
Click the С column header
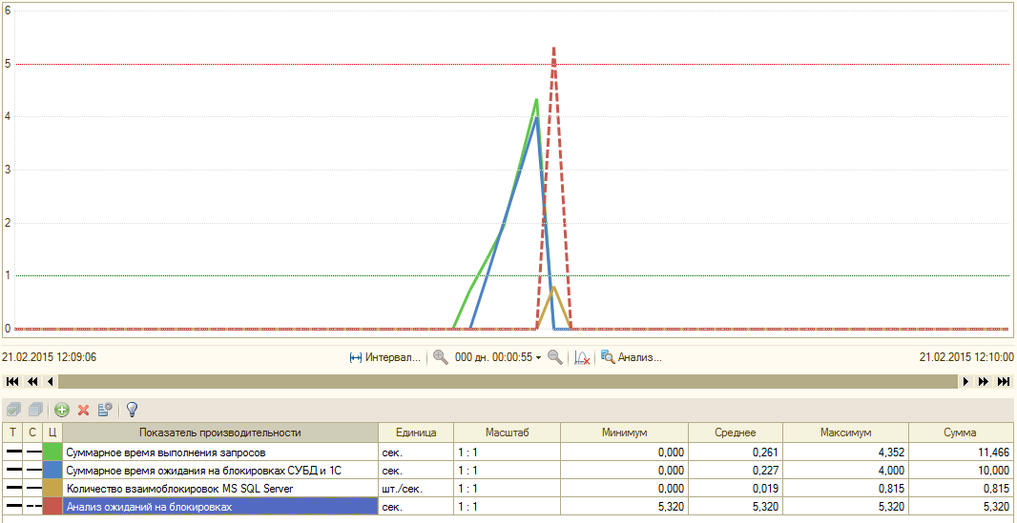[x=32, y=432]
